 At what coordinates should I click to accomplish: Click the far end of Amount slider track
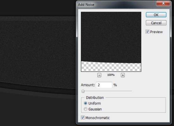point(131,91)
